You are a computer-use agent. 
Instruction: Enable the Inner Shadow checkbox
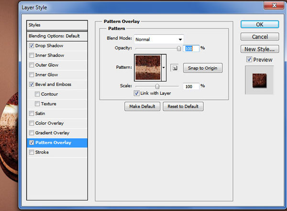(32, 55)
